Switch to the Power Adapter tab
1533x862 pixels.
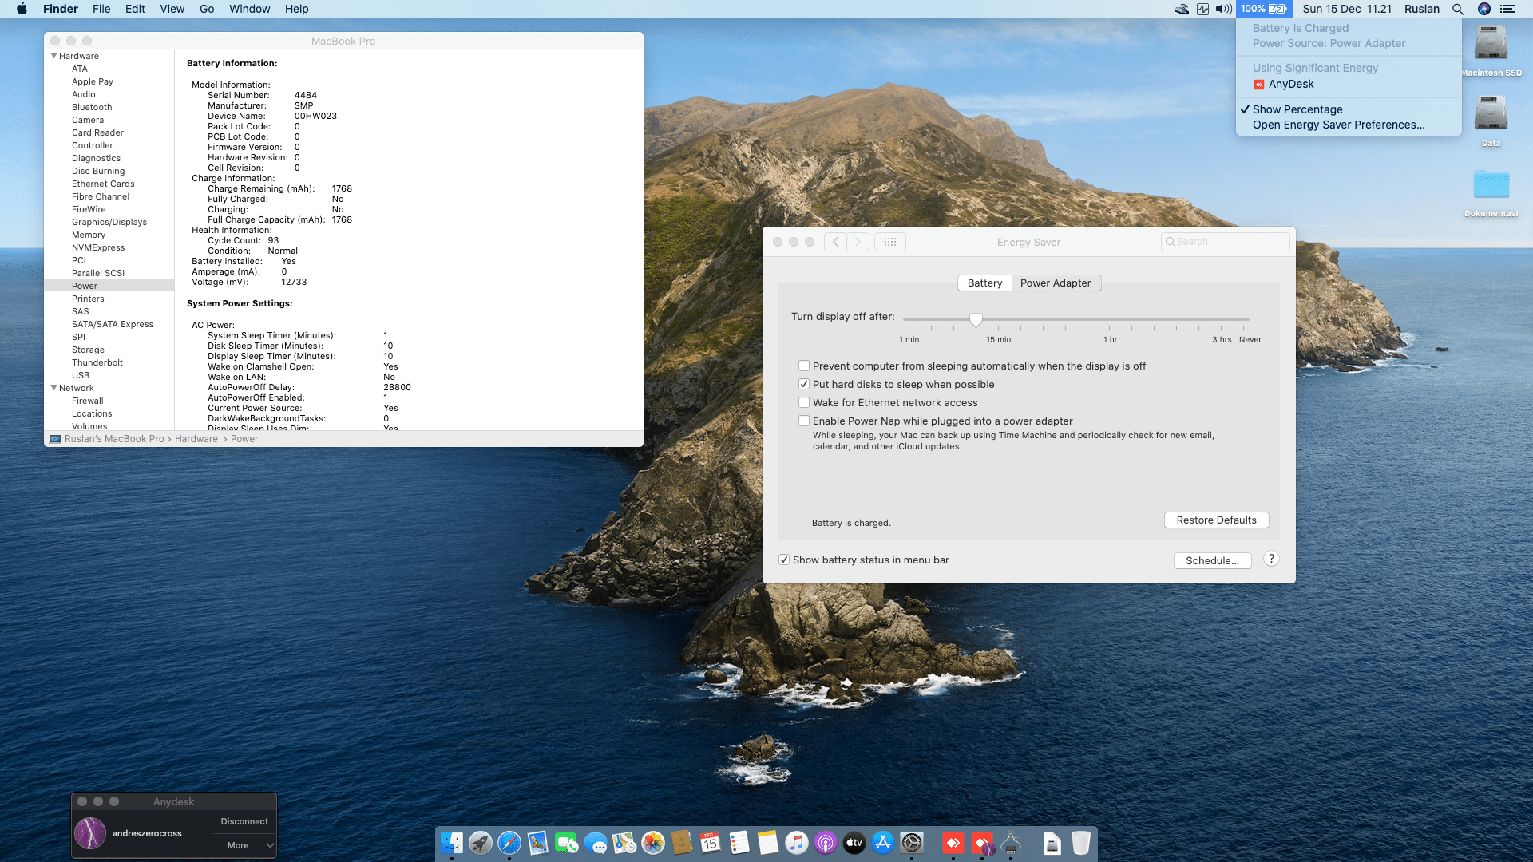pyautogui.click(x=1055, y=283)
